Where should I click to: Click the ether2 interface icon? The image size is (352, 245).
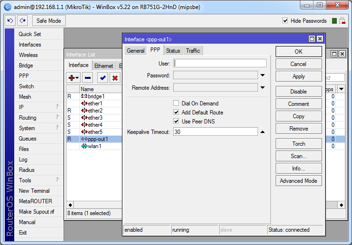[x=84, y=111]
